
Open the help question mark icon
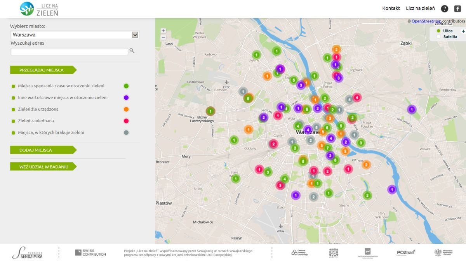coord(444,9)
